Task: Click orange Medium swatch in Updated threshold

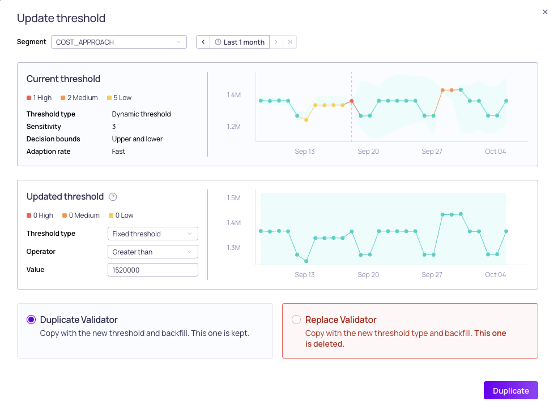Action: [65, 215]
